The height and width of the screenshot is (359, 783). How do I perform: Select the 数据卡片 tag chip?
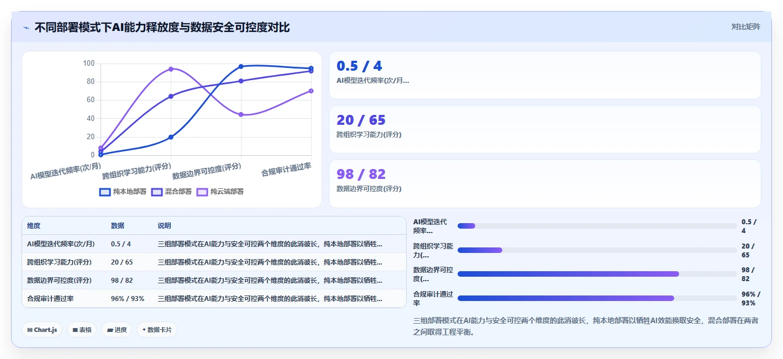click(157, 330)
